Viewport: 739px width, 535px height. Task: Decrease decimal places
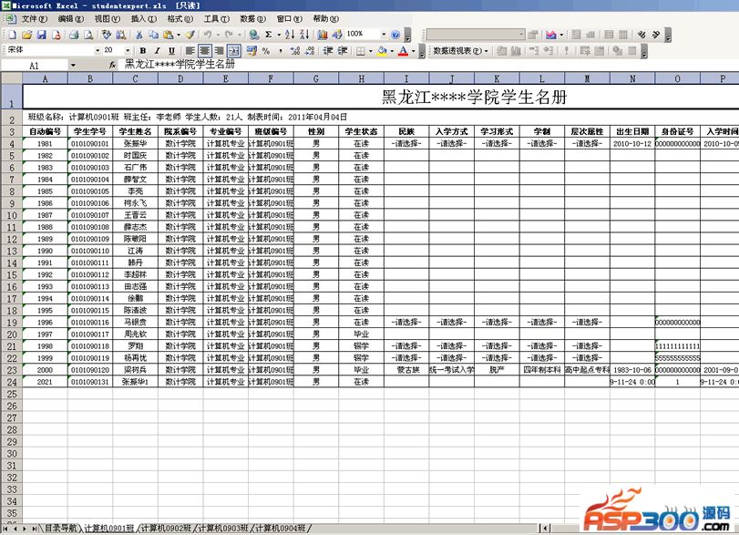310,50
